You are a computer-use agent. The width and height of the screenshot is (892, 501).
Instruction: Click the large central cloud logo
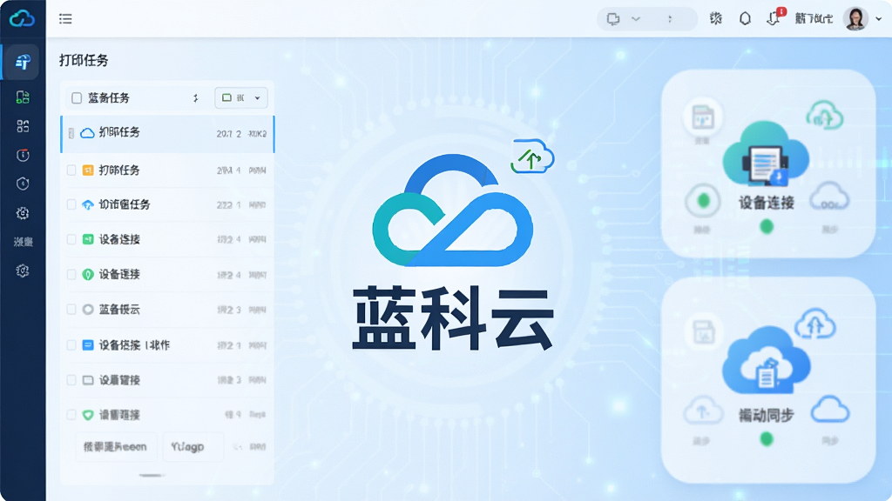pos(452,210)
